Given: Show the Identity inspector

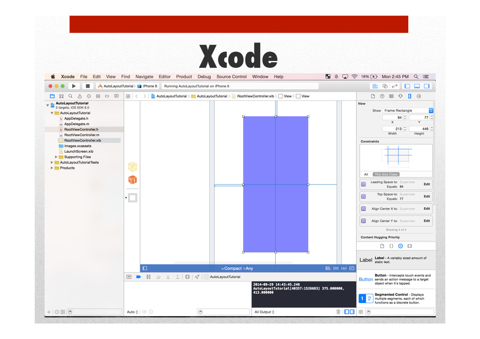Looking at the screenshot, I should (391, 96).
